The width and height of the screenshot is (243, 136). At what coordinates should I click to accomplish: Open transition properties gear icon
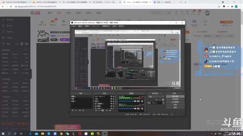click(x=163, y=100)
